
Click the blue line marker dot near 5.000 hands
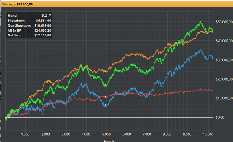coord(106,105)
